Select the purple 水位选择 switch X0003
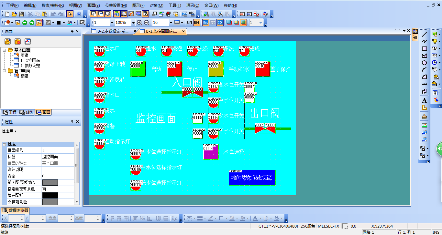 (211, 152)
